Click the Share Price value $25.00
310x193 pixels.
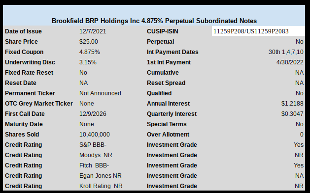coord(89,42)
